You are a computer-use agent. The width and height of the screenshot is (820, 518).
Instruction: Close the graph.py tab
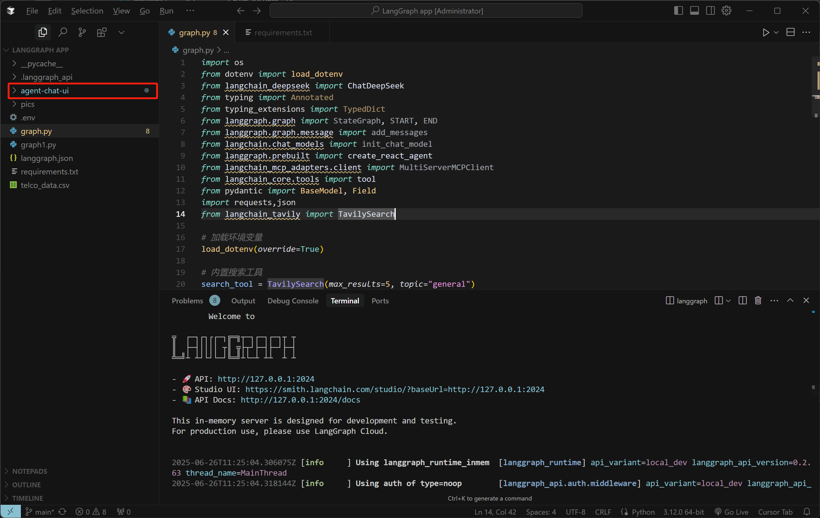(x=226, y=32)
